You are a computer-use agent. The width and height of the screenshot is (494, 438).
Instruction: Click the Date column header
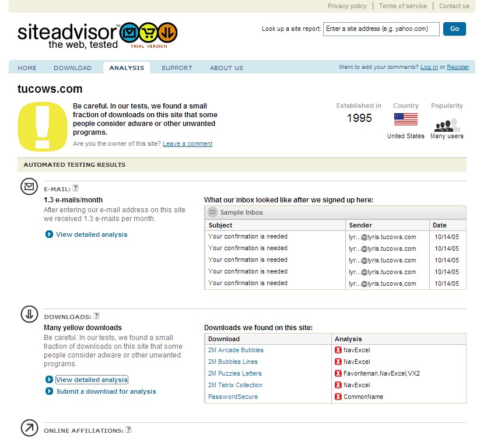(440, 225)
